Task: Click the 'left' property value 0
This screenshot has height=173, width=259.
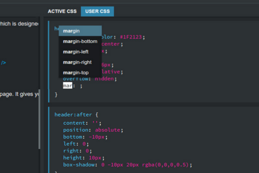Action: (x=84, y=144)
